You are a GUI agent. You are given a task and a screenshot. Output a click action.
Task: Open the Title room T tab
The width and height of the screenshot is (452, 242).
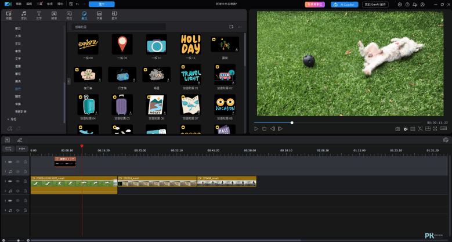(x=39, y=15)
